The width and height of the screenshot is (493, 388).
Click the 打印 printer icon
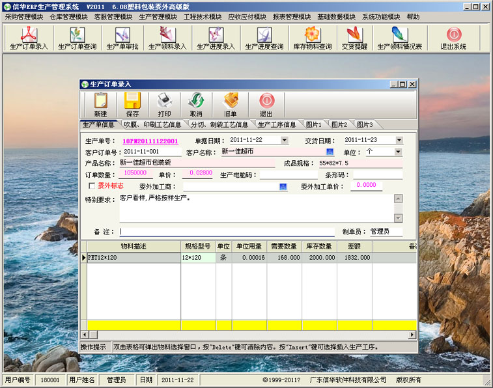pos(164,105)
